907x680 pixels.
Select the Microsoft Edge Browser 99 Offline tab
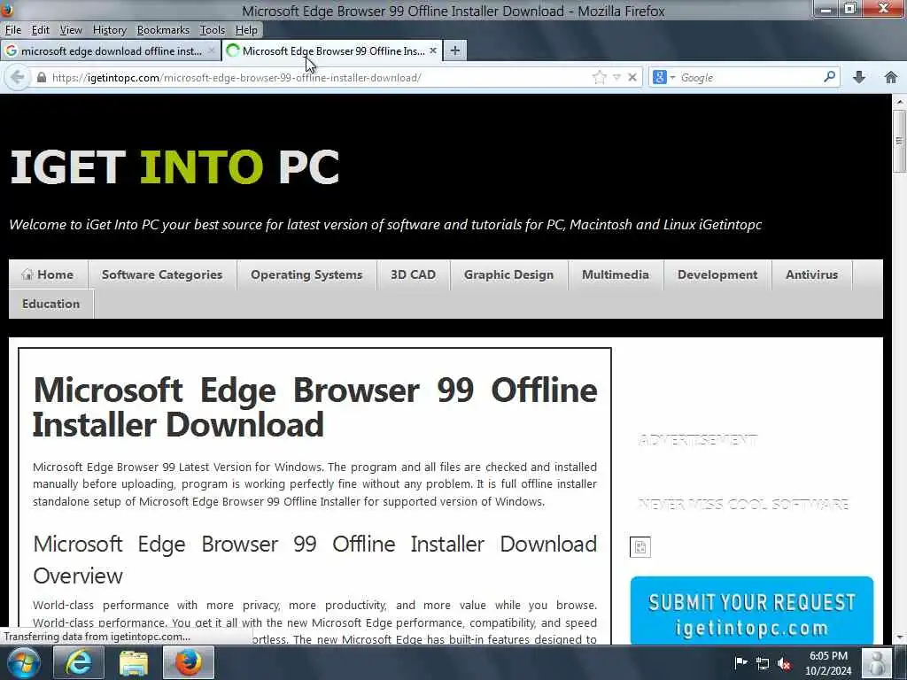coord(332,50)
